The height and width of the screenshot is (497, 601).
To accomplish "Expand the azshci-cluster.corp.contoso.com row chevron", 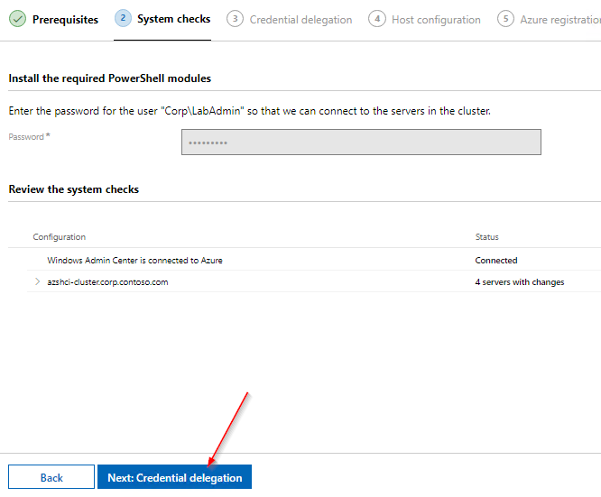I will pos(38,281).
